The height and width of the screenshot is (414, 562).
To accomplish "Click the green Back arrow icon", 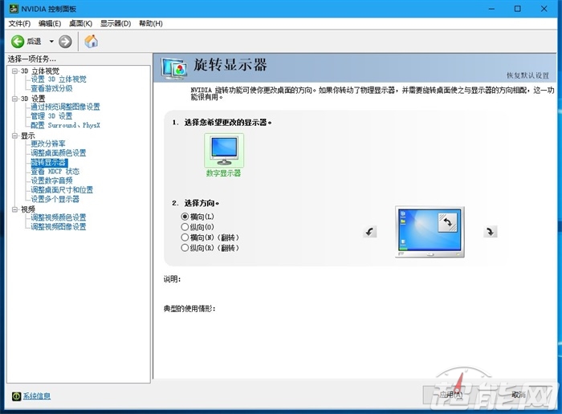I will coord(17,42).
